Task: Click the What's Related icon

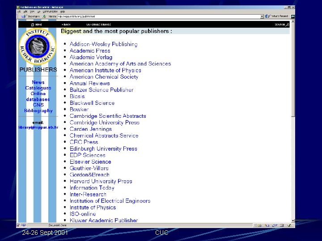Action: click(267, 16)
